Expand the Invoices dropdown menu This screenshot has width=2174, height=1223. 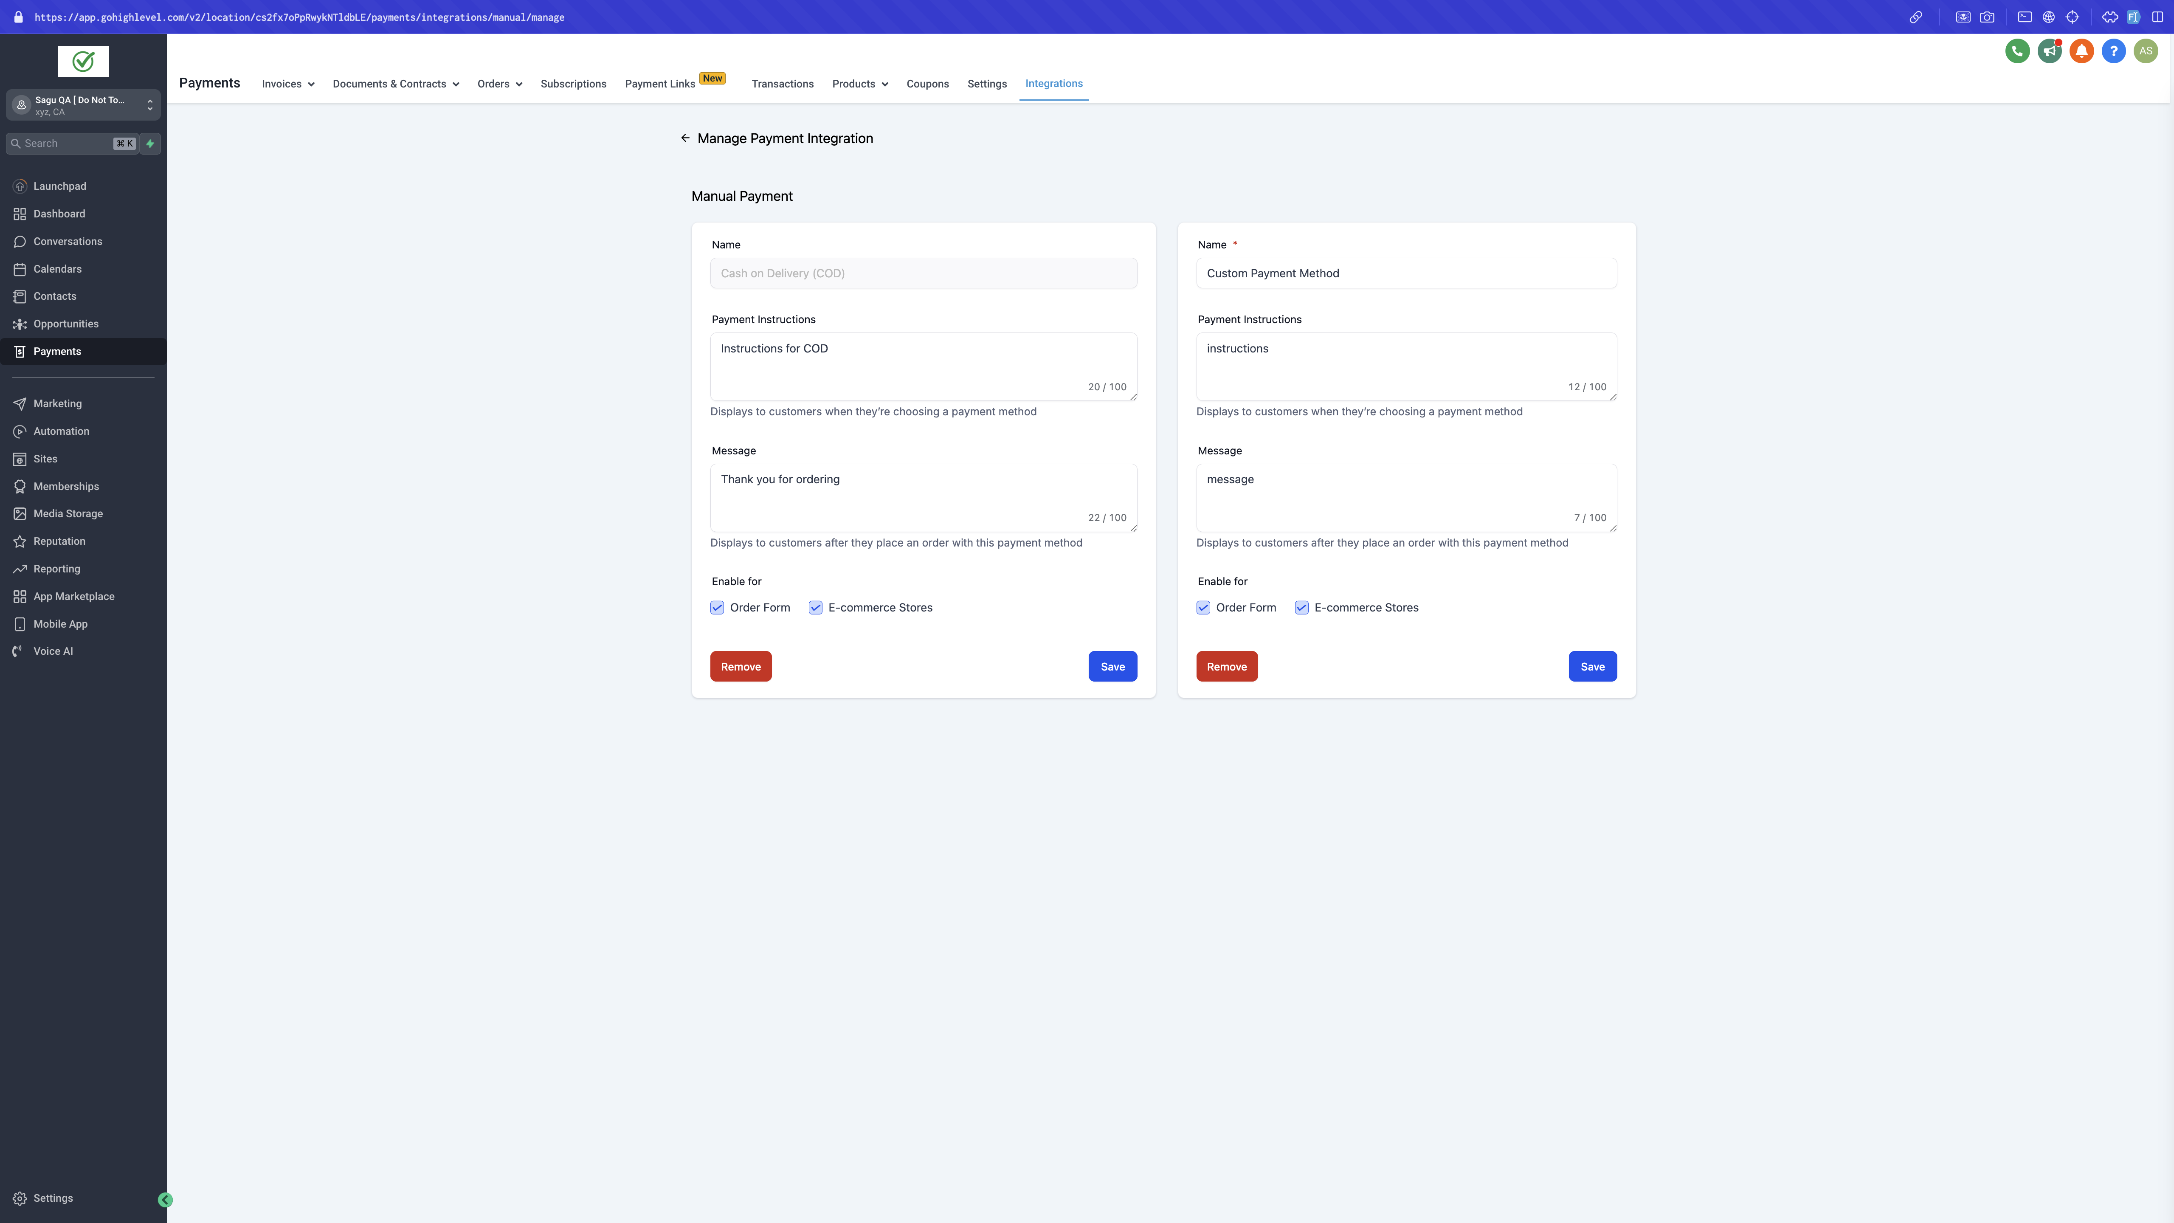288,84
